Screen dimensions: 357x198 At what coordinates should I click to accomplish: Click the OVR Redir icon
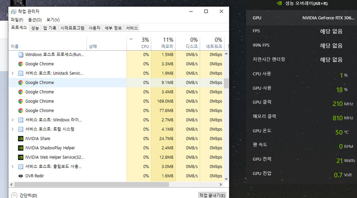(x=21, y=176)
